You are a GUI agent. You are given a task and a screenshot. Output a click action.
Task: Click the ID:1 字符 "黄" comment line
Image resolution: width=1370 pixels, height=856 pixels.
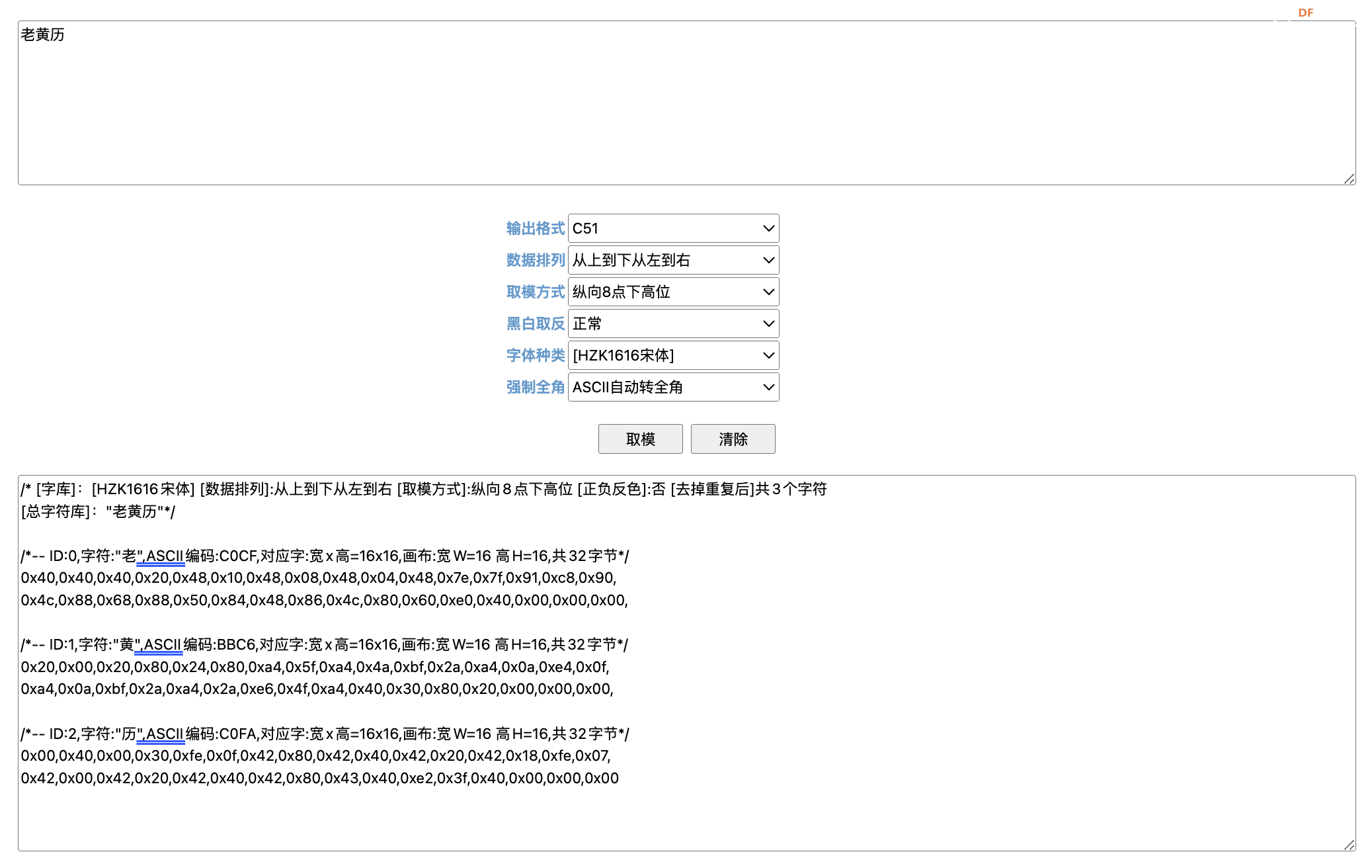[x=325, y=644]
